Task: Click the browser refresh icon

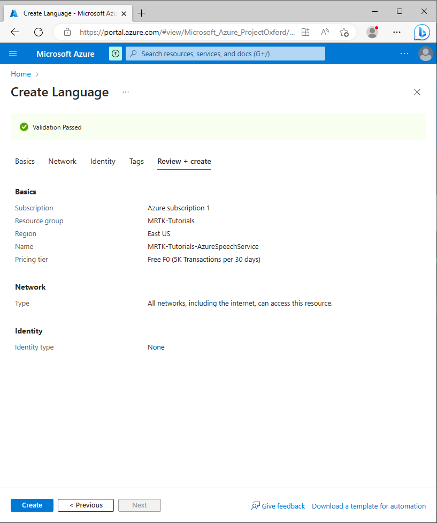Action: pos(39,32)
